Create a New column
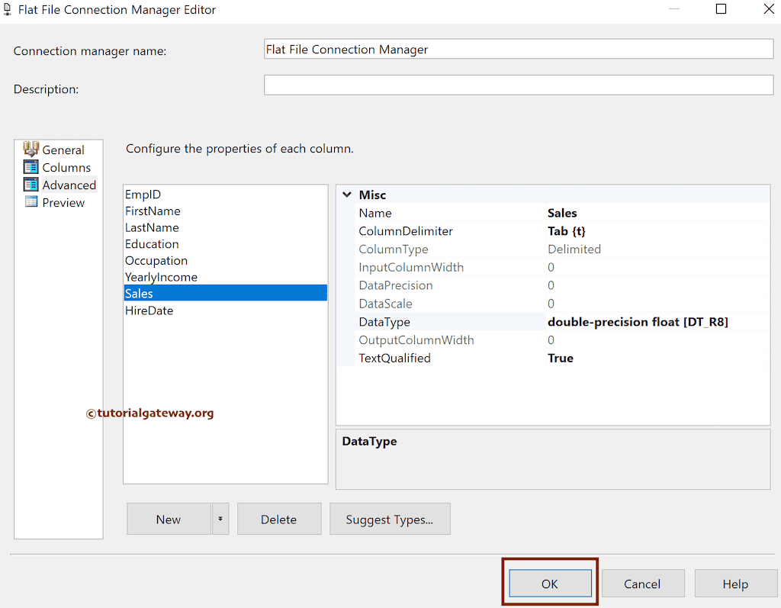This screenshot has width=781, height=608. coord(169,519)
